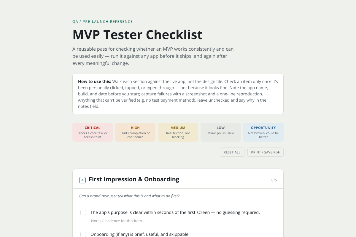This screenshot has height=237, width=356.
Task: Select the High severity chip
Action: (x=135, y=132)
